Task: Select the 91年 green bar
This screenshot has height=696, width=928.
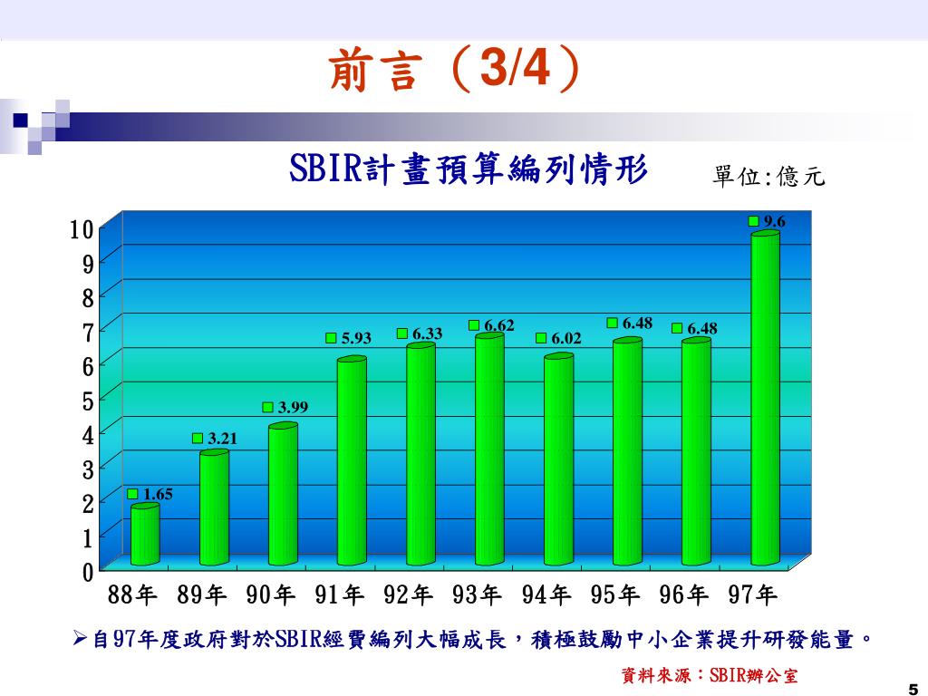Action: click(353, 461)
